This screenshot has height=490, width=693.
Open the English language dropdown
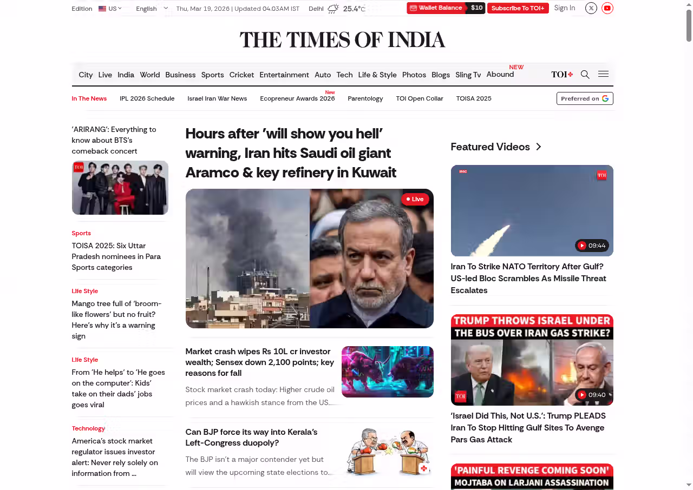[152, 9]
